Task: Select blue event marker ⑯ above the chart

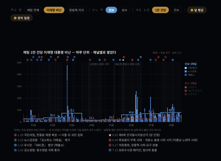Action: click(x=141, y=57)
